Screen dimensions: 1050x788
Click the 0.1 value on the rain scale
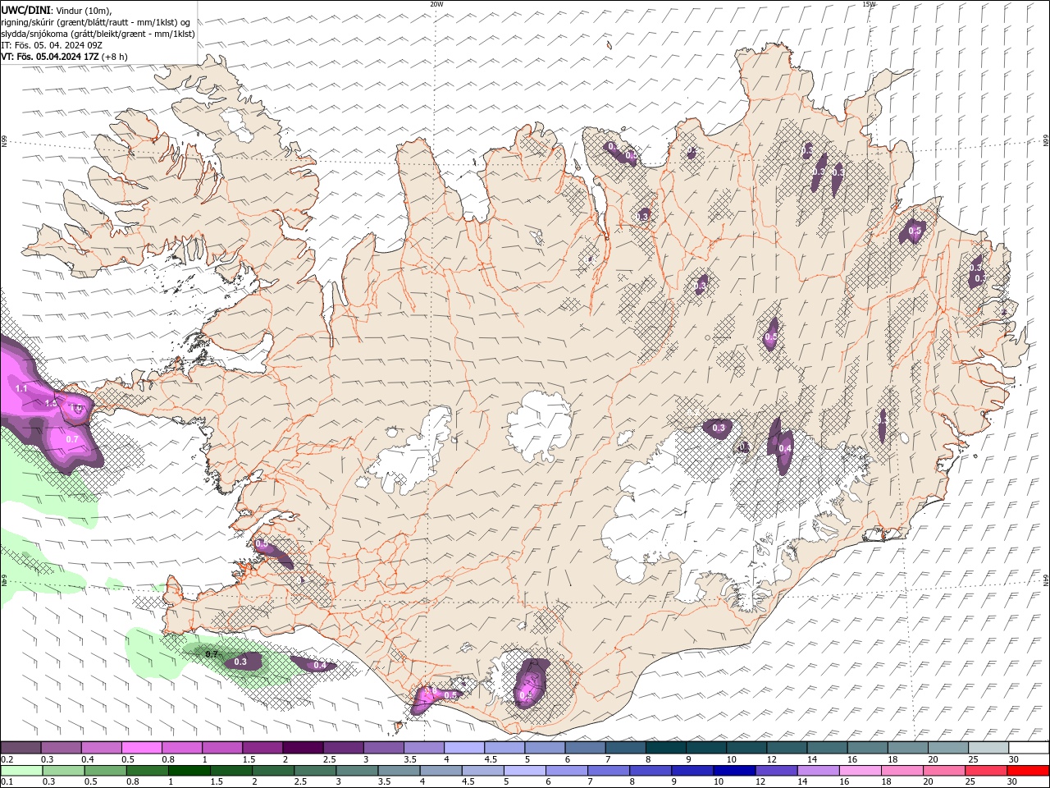(7, 782)
